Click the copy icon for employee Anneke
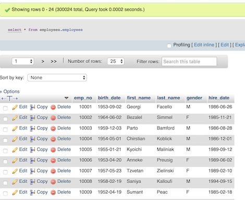The height and width of the screenshot is (200, 245). tap(32, 160)
